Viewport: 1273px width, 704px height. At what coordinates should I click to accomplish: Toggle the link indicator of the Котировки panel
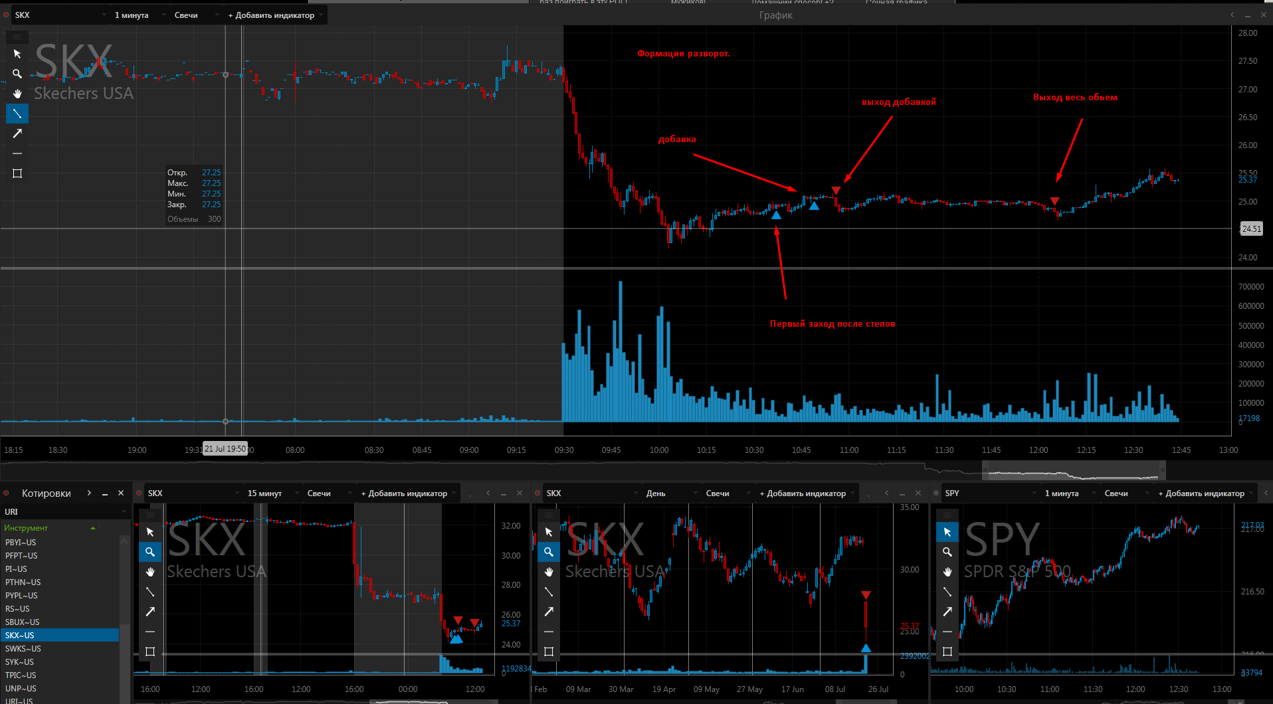(6, 493)
